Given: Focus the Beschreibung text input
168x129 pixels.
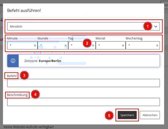Looking at the screenshot, I should click(83, 102).
